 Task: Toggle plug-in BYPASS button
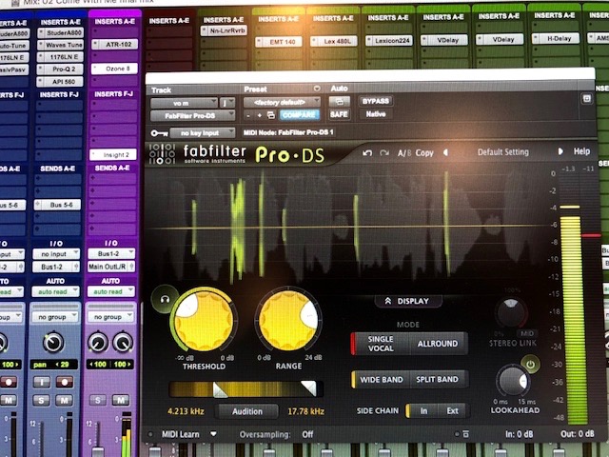click(x=376, y=101)
